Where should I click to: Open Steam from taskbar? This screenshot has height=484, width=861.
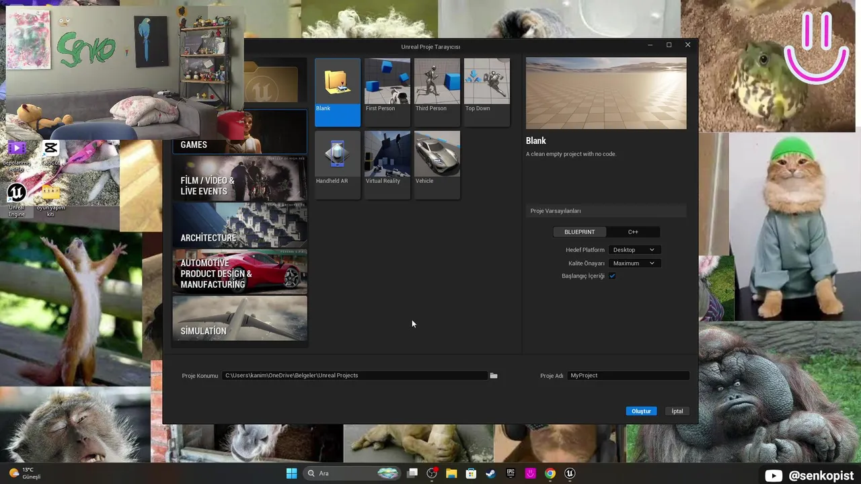490,473
